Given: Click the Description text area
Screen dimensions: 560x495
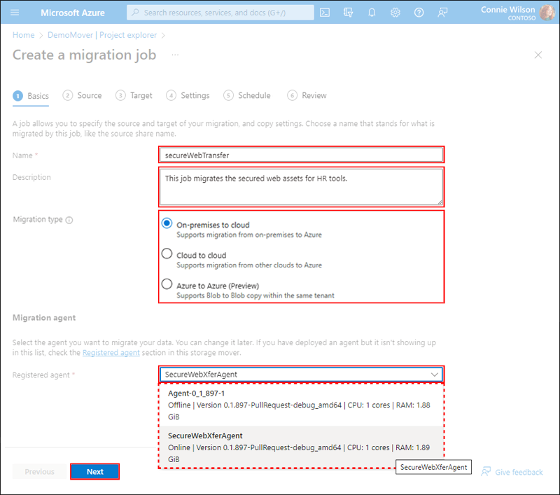Looking at the screenshot, I should point(302,187).
